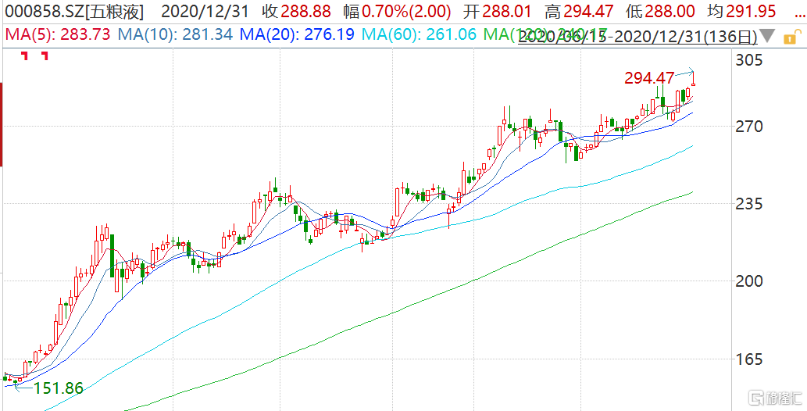The width and height of the screenshot is (807, 411).
Task: Select the 151.86 low annotation on chart
Action: tap(58, 388)
